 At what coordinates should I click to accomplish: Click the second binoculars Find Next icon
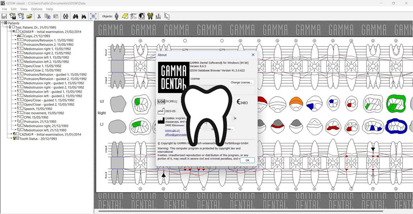(x=84, y=16)
